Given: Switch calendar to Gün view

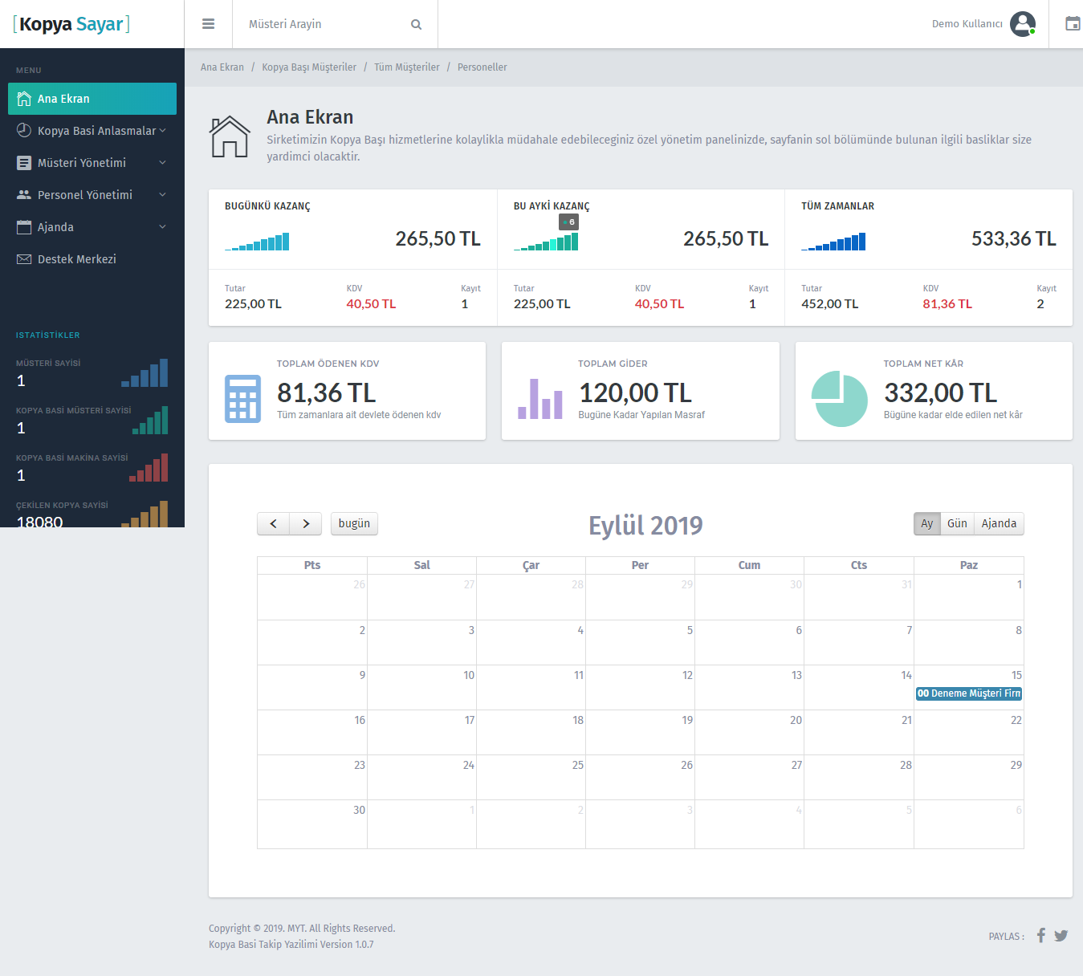Looking at the screenshot, I should (x=956, y=523).
